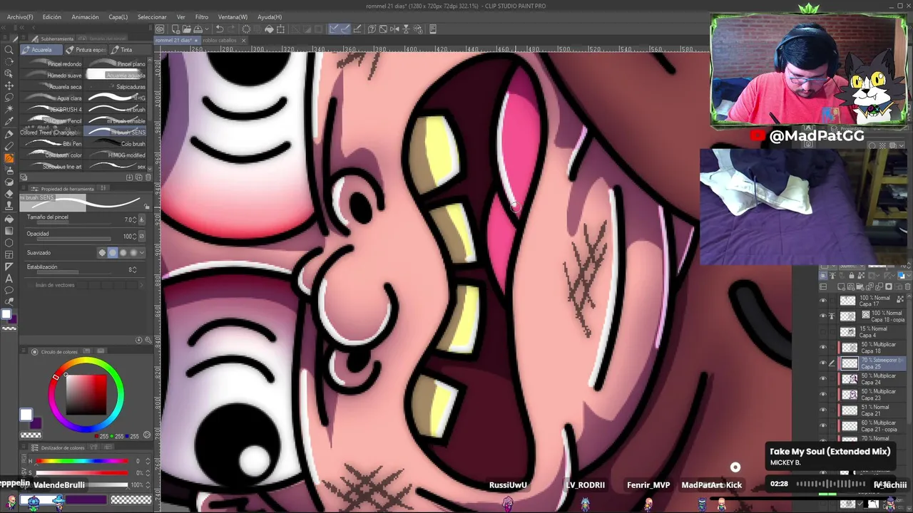Select the HIMOG modified brush

click(x=116, y=155)
